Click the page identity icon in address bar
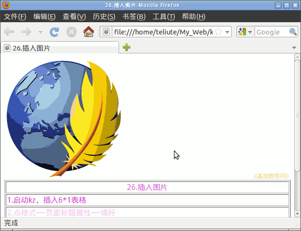The width and height of the screenshot is (301, 231). (106, 32)
